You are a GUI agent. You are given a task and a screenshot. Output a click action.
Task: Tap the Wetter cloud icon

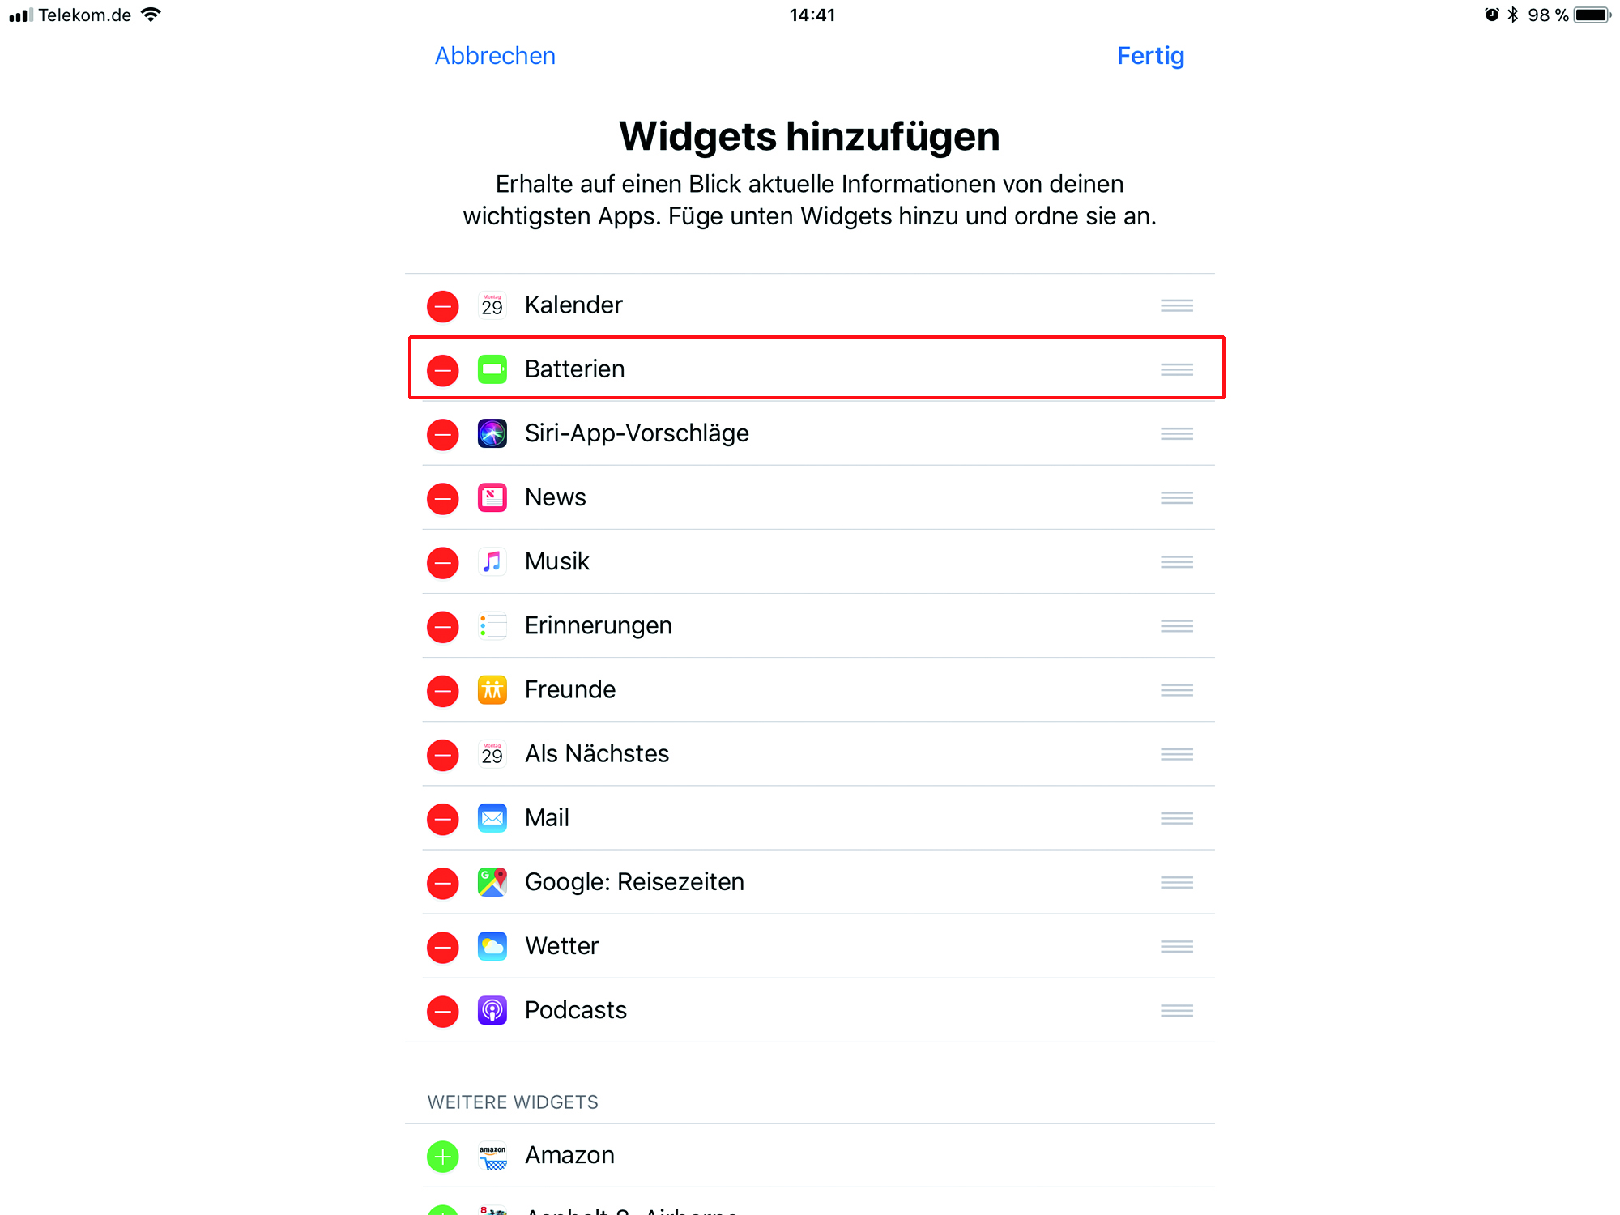[x=492, y=946]
